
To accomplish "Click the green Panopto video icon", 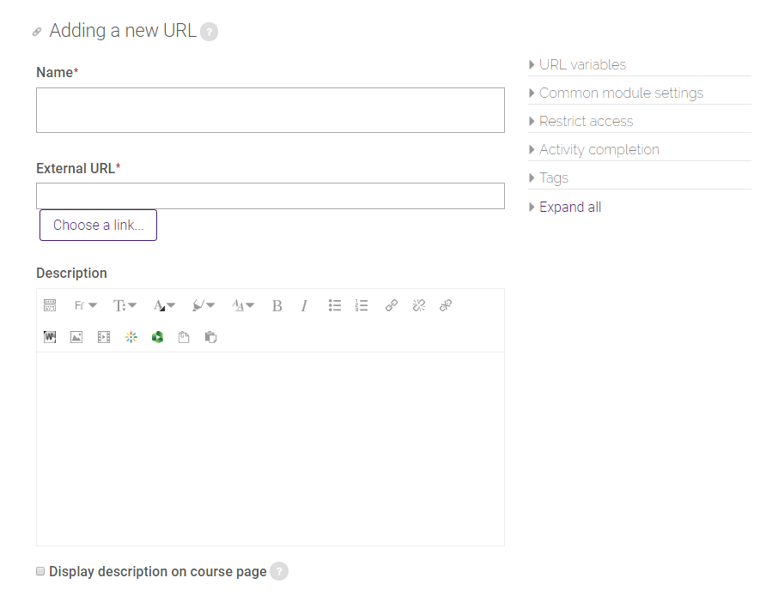I will tap(157, 337).
